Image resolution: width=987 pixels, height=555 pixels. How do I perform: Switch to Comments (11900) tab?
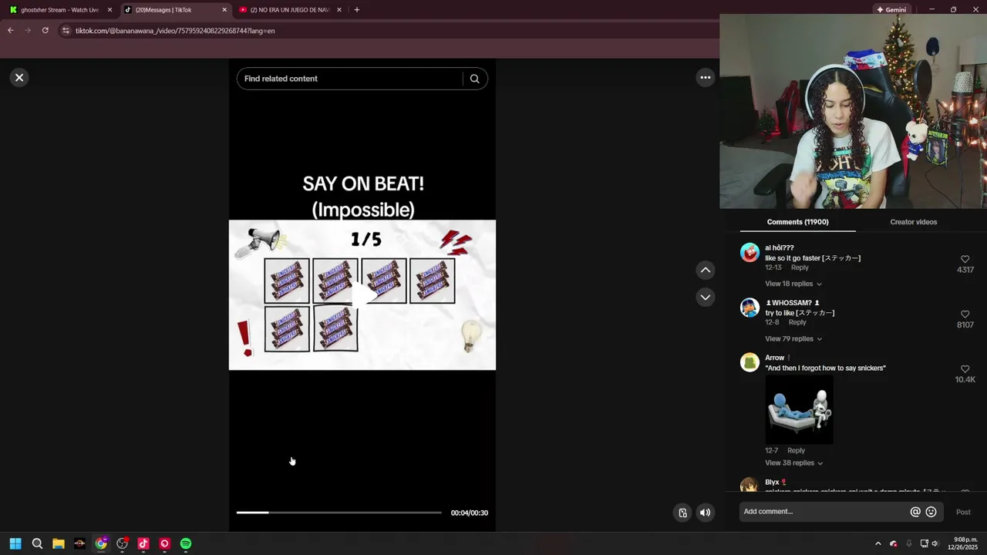tap(797, 222)
